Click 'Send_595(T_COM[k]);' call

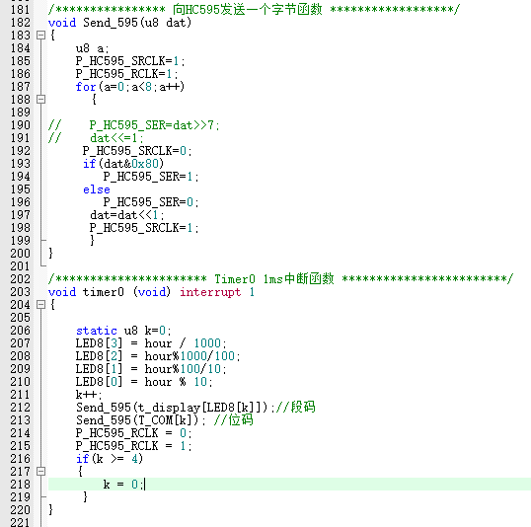point(140,420)
